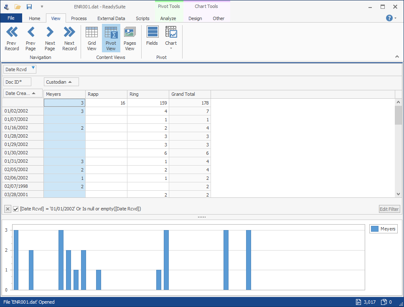Open the Fields panel
Image resolution: width=404 pixels, height=307 pixels.
(152, 38)
